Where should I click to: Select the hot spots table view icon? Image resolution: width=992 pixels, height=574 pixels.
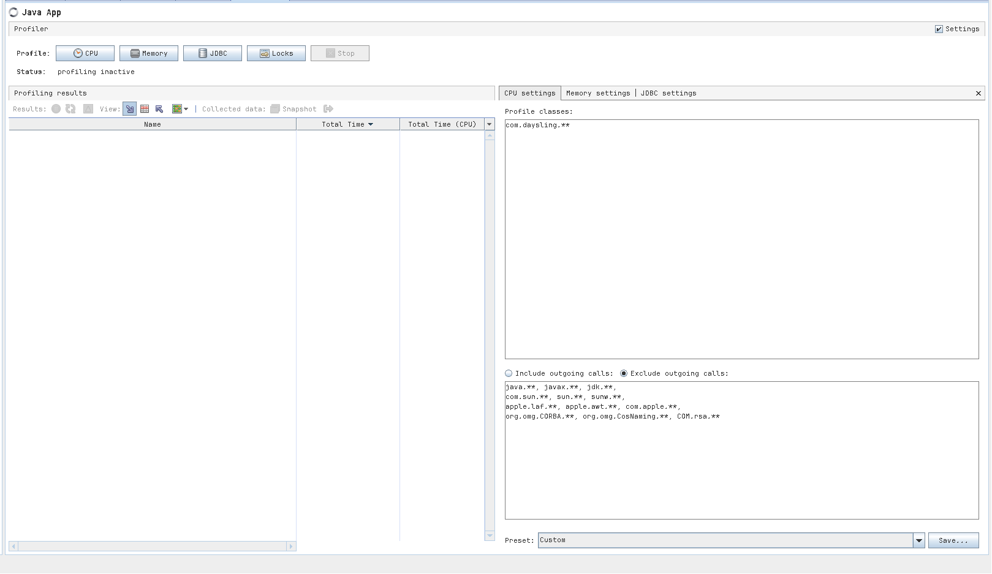tap(145, 109)
